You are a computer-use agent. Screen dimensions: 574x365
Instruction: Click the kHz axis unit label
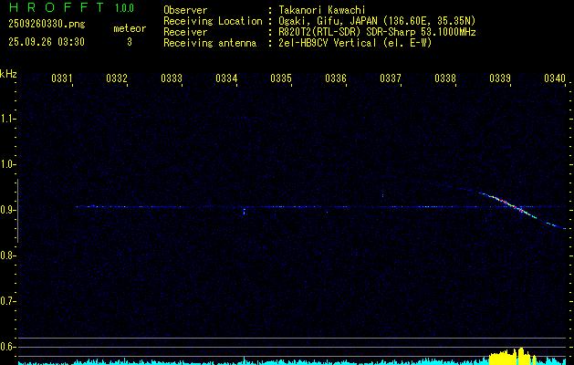[8, 74]
